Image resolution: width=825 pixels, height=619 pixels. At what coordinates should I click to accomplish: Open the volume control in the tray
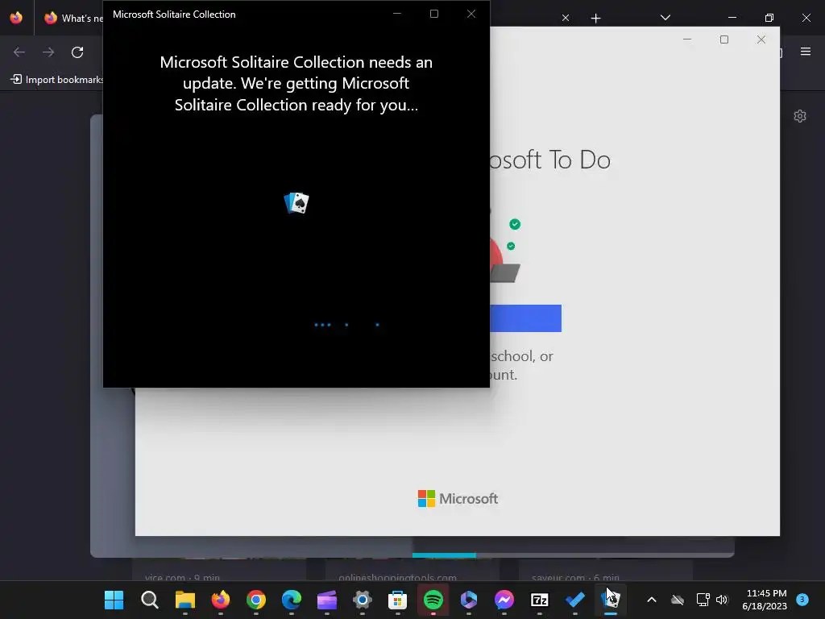(x=722, y=600)
